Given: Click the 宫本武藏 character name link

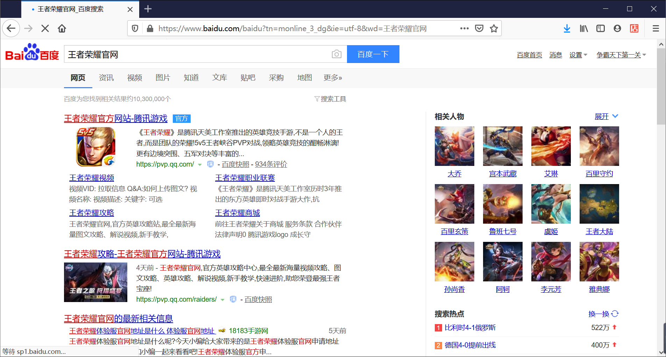Looking at the screenshot, I should point(503,174).
